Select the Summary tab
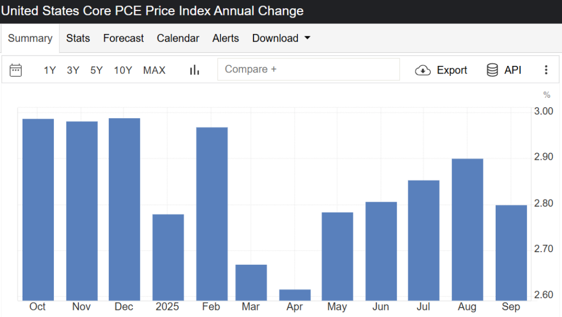 (30, 38)
